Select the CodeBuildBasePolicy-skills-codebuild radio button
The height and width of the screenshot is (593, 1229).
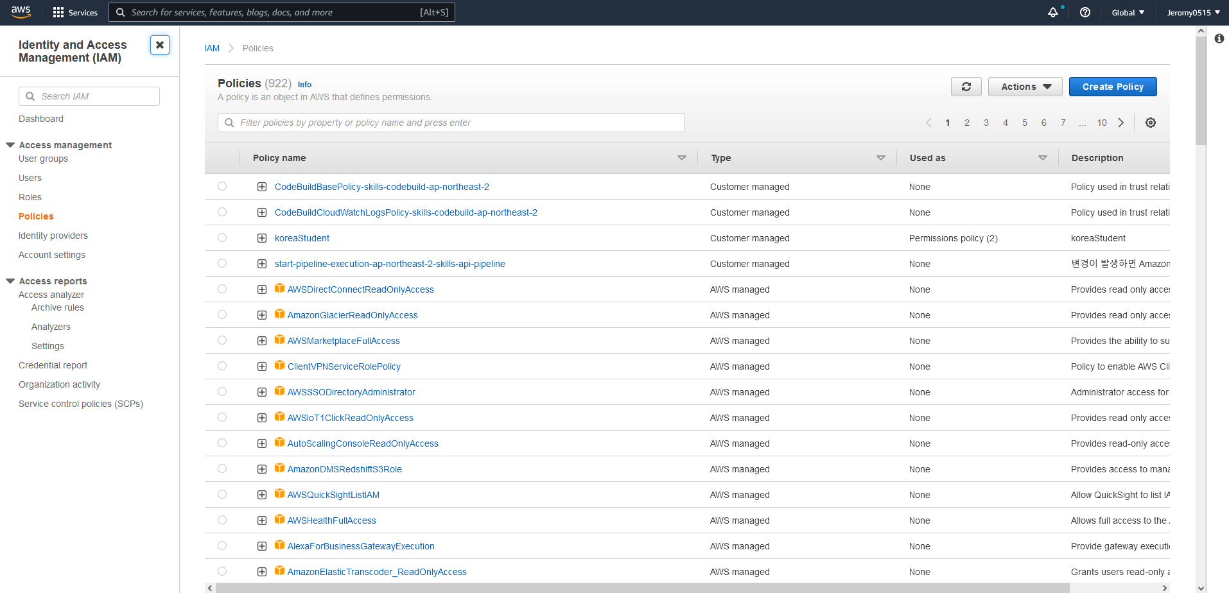(x=222, y=186)
